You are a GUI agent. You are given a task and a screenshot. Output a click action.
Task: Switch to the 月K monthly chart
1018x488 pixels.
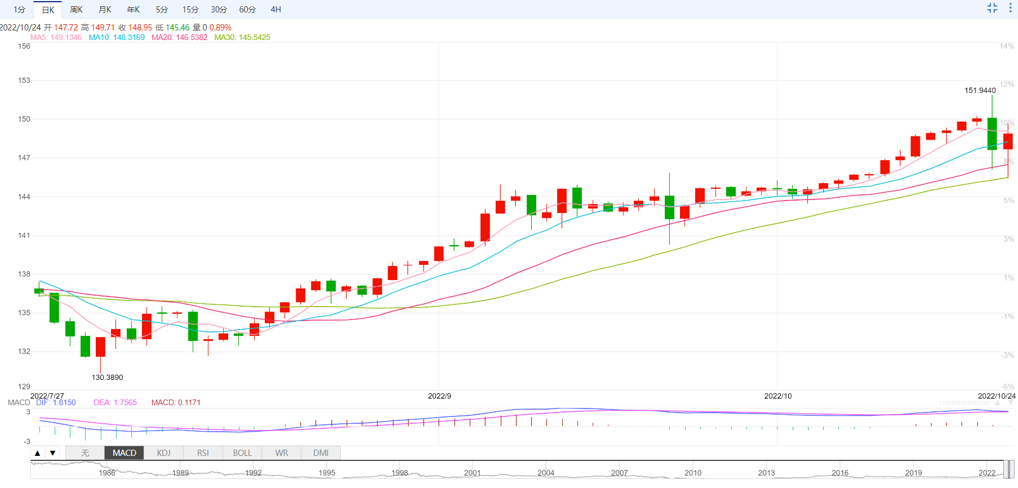(x=105, y=10)
